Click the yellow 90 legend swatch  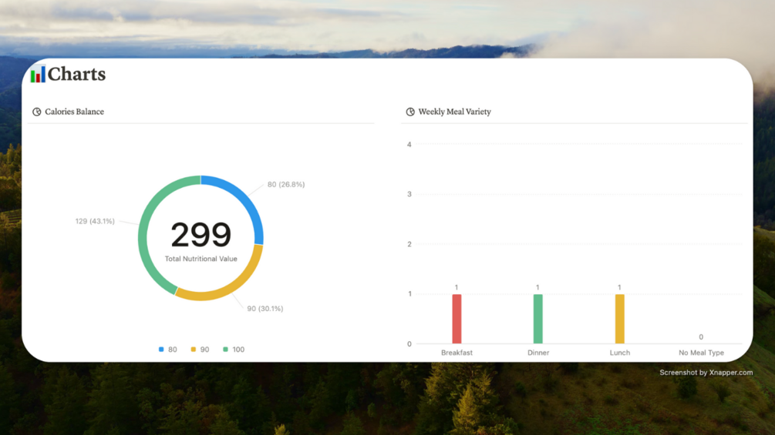tap(194, 350)
